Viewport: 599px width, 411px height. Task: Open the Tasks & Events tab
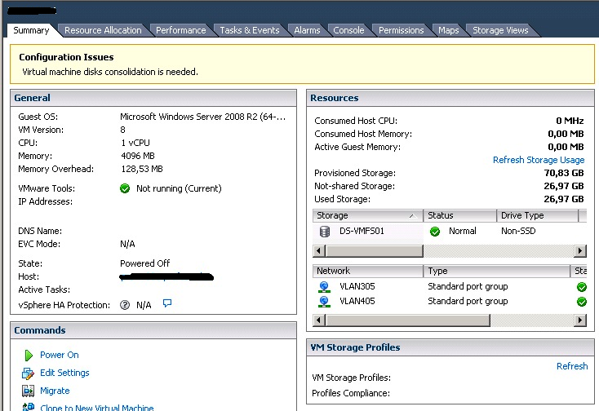click(x=250, y=30)
